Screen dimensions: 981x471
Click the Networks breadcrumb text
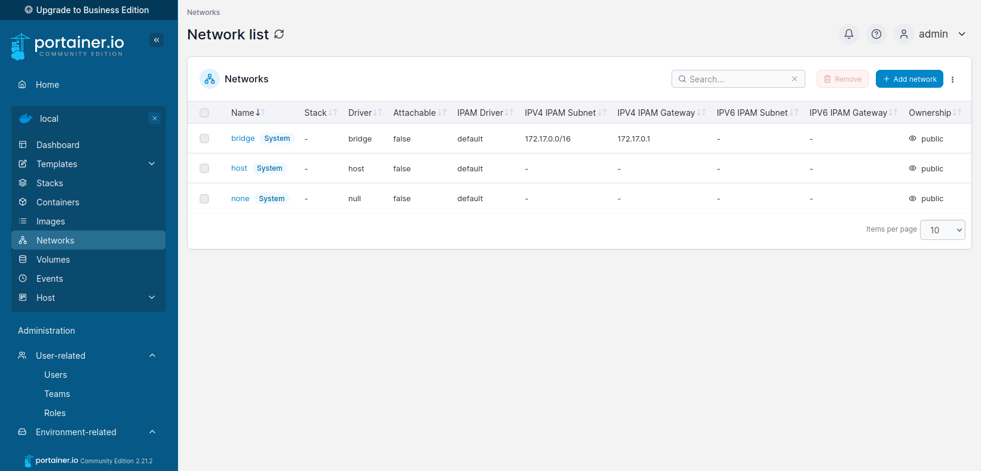tap(203, 12)
